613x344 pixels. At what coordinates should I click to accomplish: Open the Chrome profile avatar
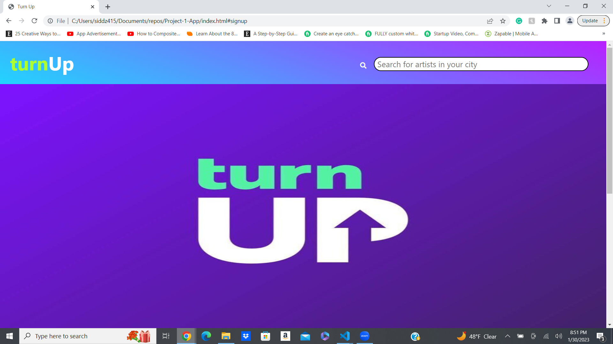[570, 21]
